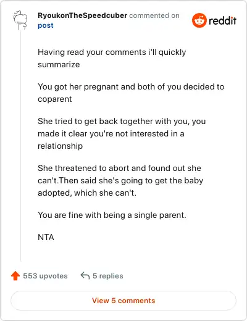247x321 pixels.
Task: Upvote the comment with orange arrow
Action: click(15, 276)
